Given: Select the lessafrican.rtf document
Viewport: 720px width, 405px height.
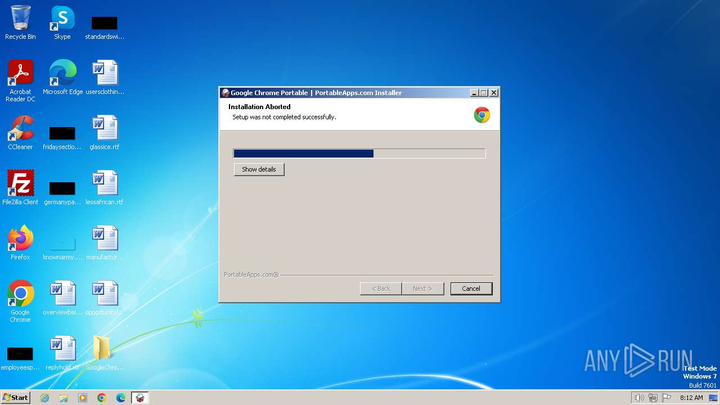Looking at the screenshot, I should click(x=105, y=188).
